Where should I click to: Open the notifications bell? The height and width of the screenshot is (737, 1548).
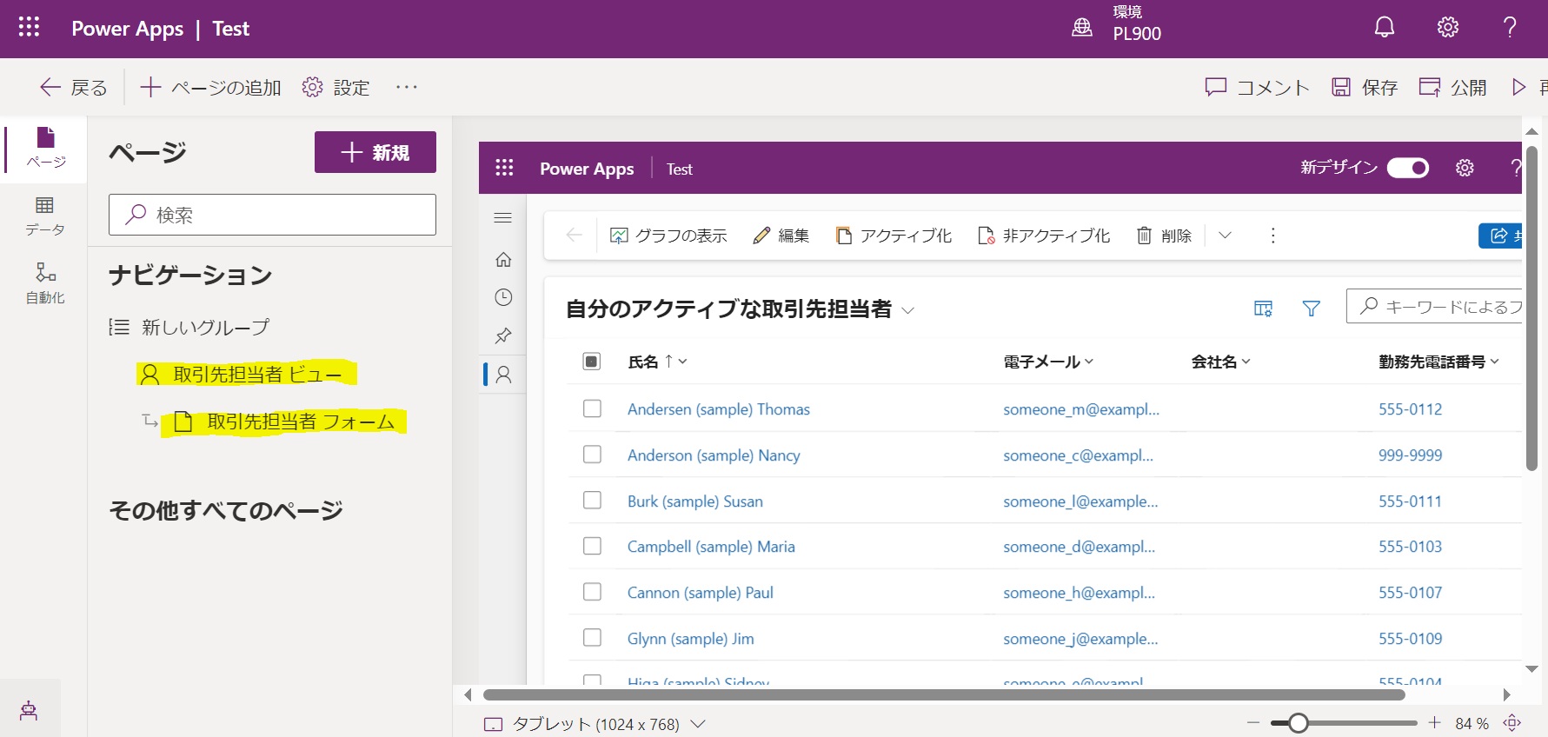1385,27
